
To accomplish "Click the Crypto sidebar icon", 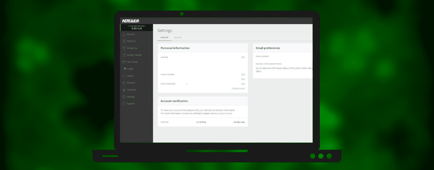I will click(x=124, y=69).
